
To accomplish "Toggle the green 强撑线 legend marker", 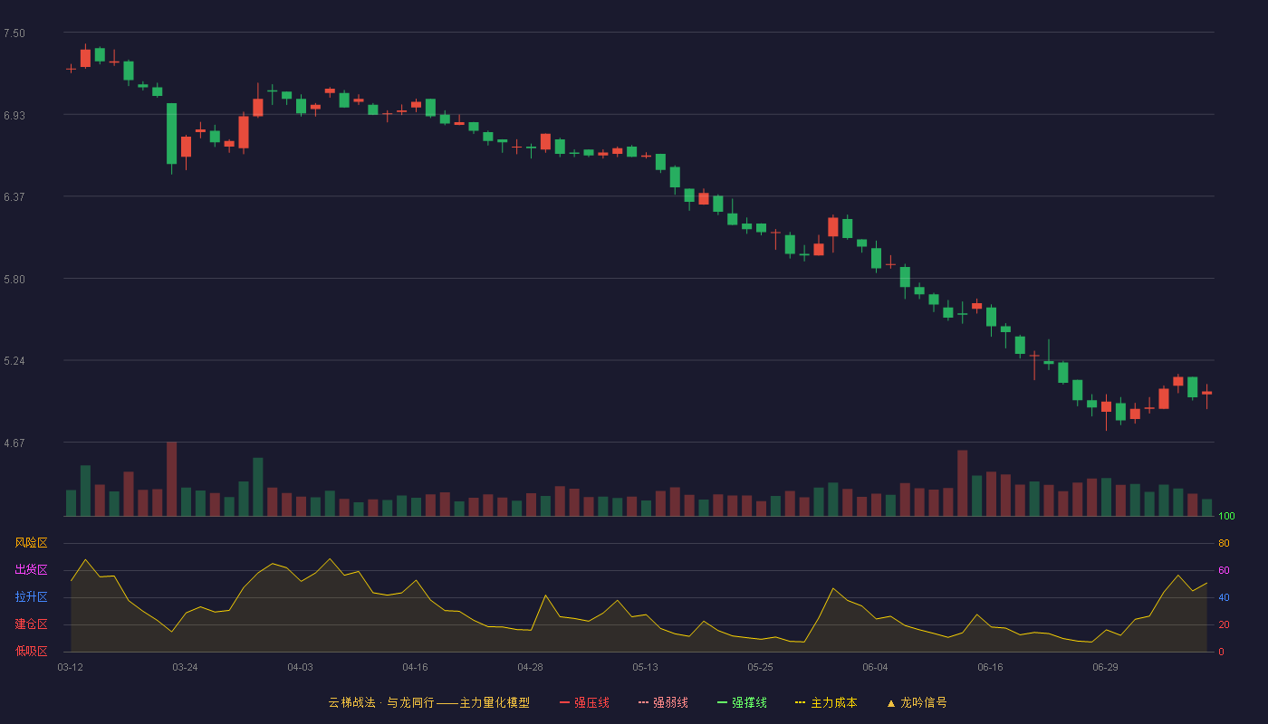I will (x=723, y=702).
